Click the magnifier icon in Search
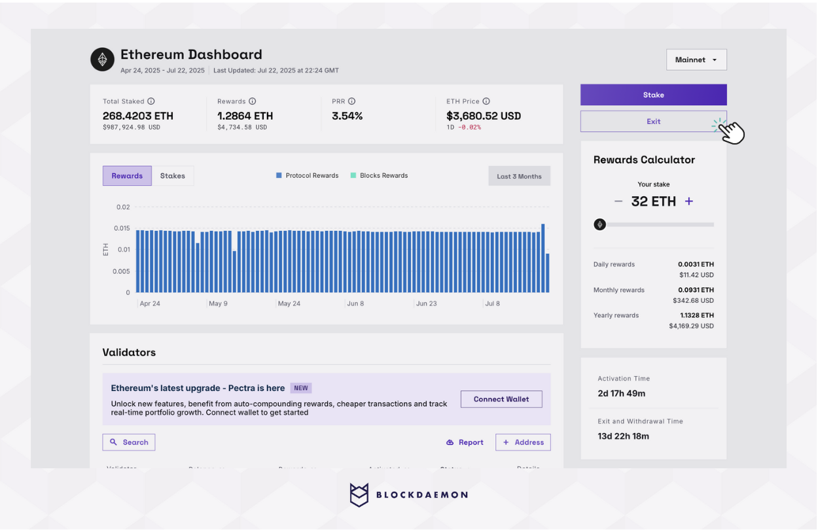The width and height of the screenshot is (818, 531). coord(113,442)
